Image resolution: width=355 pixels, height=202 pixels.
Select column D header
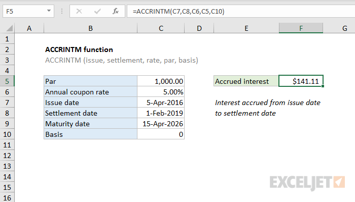tap(199, 28)
